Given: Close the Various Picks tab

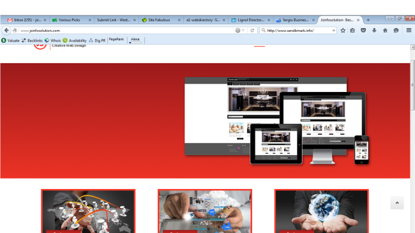Looking at the screenshot, I should point(90,20).
